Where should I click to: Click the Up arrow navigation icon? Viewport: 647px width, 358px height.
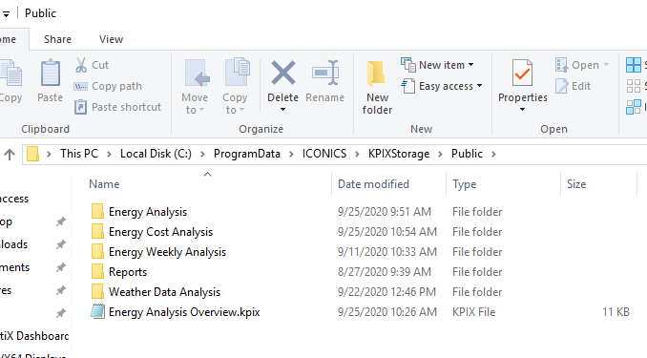pos(10,155)
